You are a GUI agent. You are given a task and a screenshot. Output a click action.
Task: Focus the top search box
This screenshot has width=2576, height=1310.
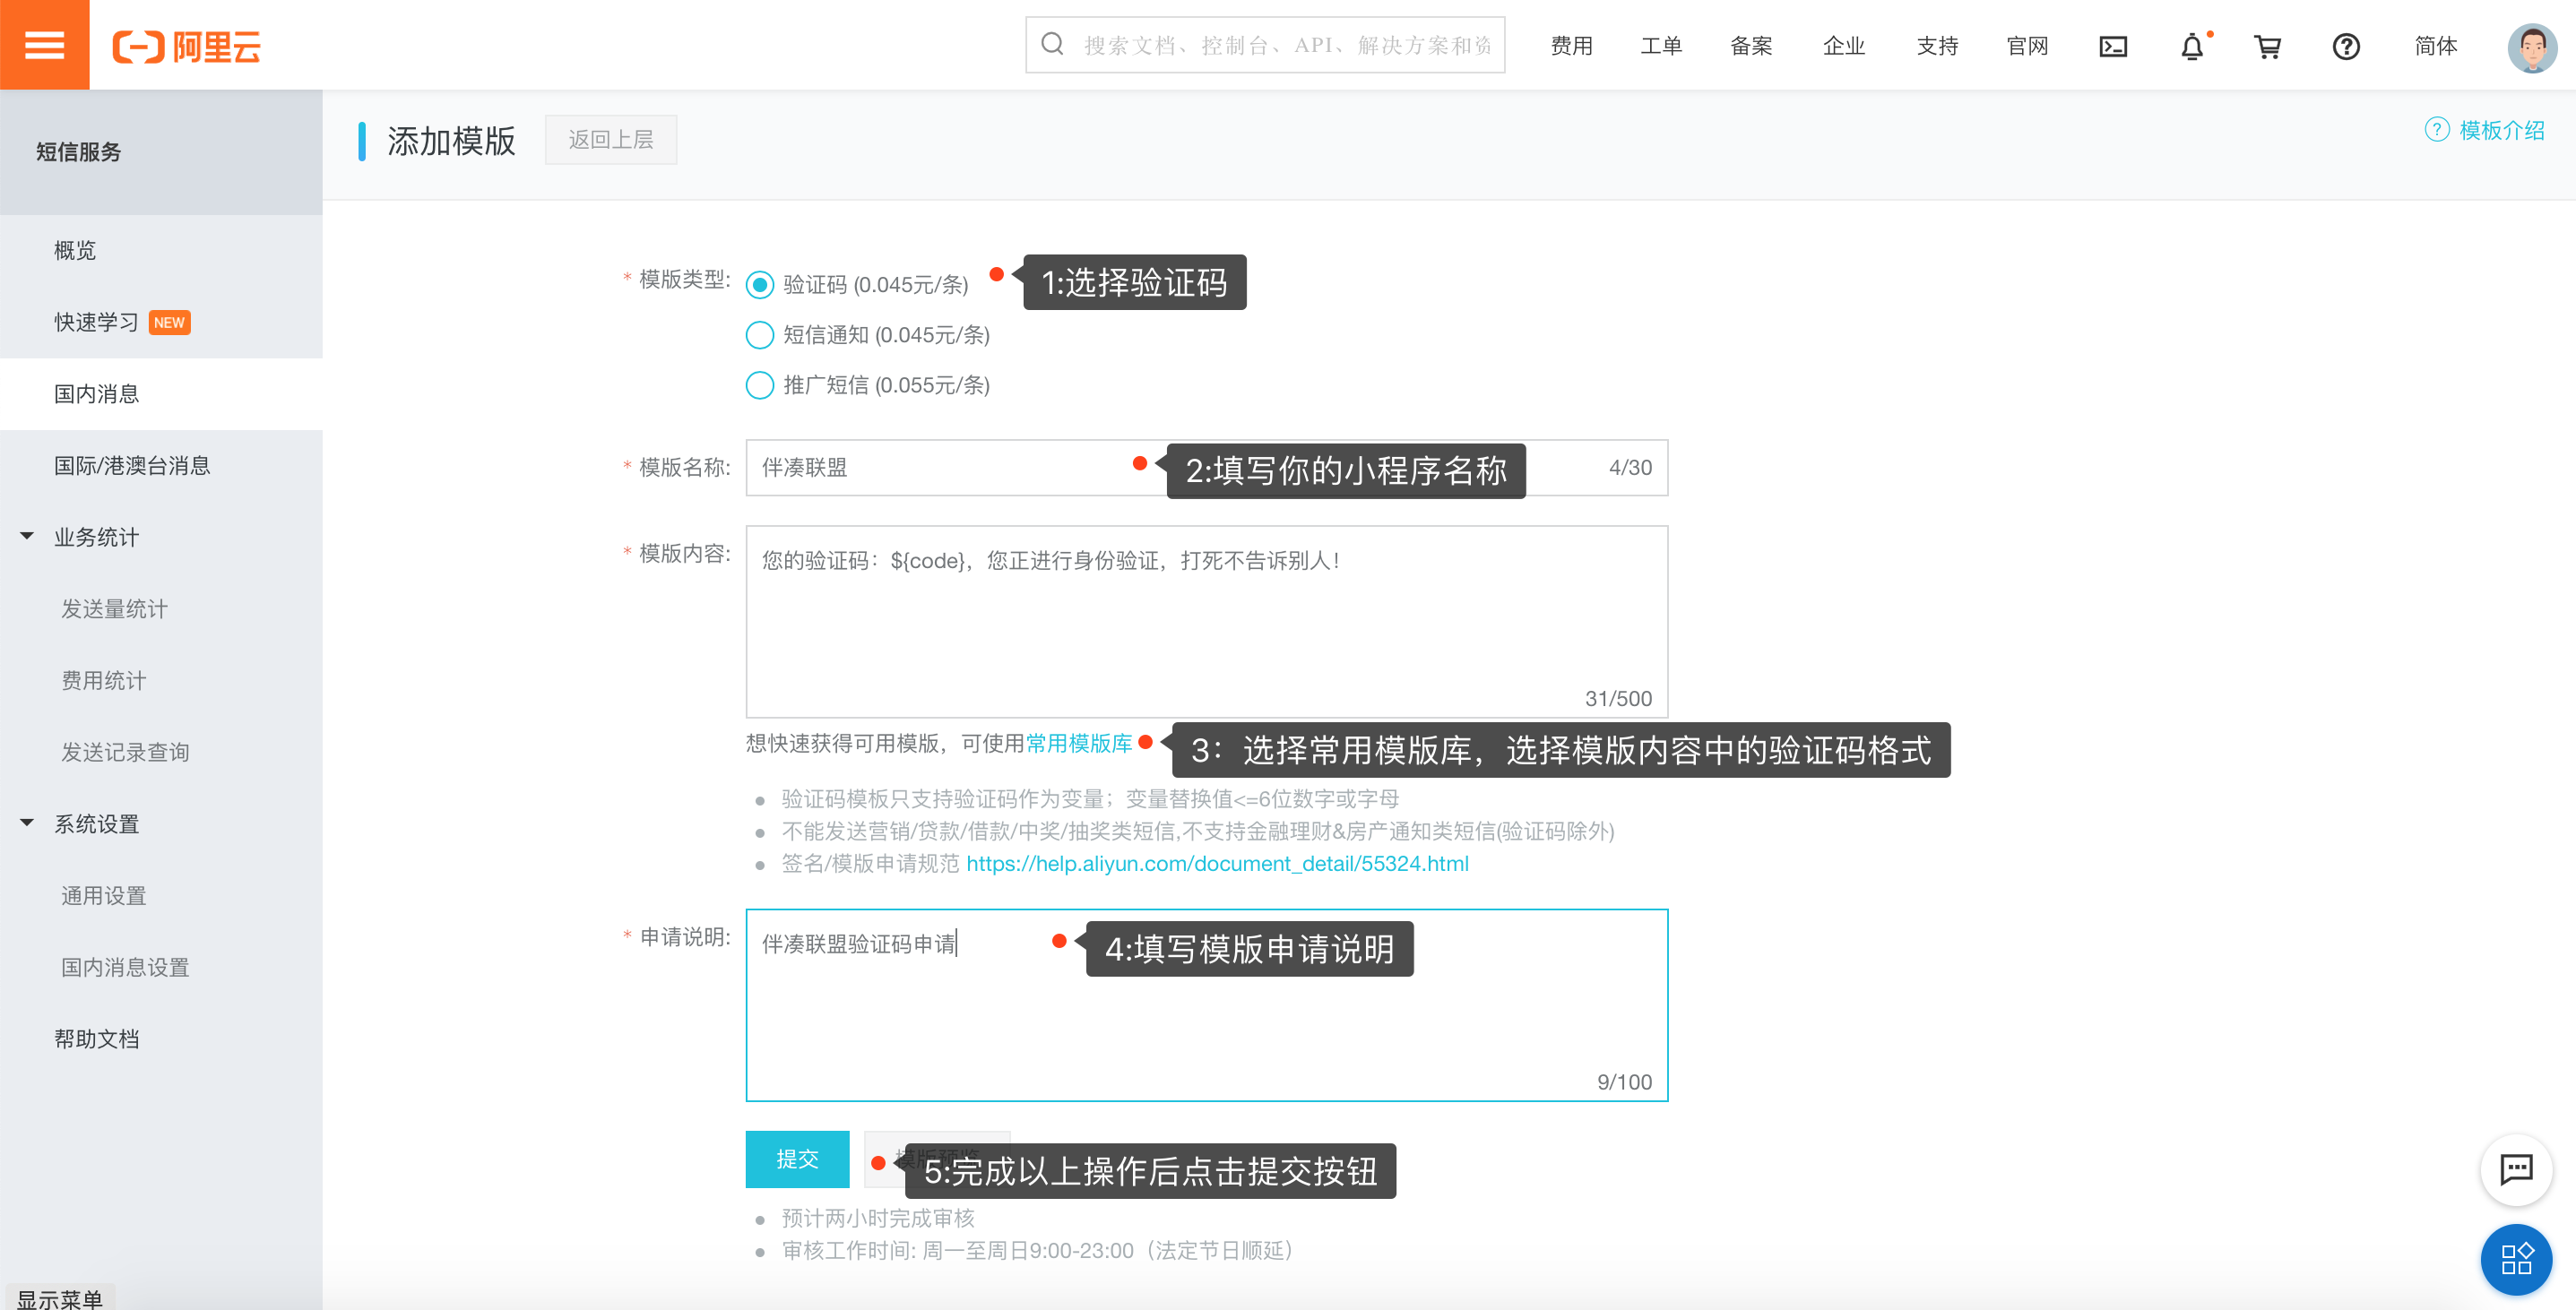pos(1265,45)
